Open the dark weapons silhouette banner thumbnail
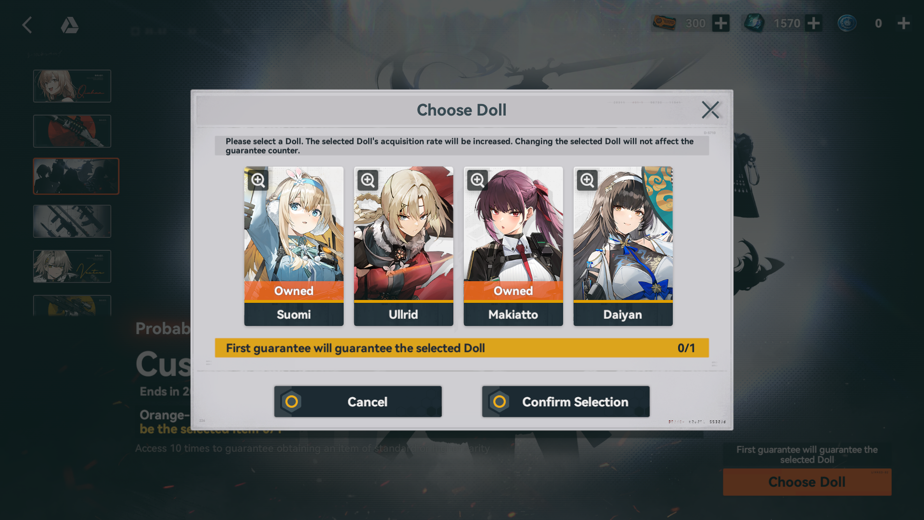This screenshot has height=520, width=924. (x=72, y=221)
